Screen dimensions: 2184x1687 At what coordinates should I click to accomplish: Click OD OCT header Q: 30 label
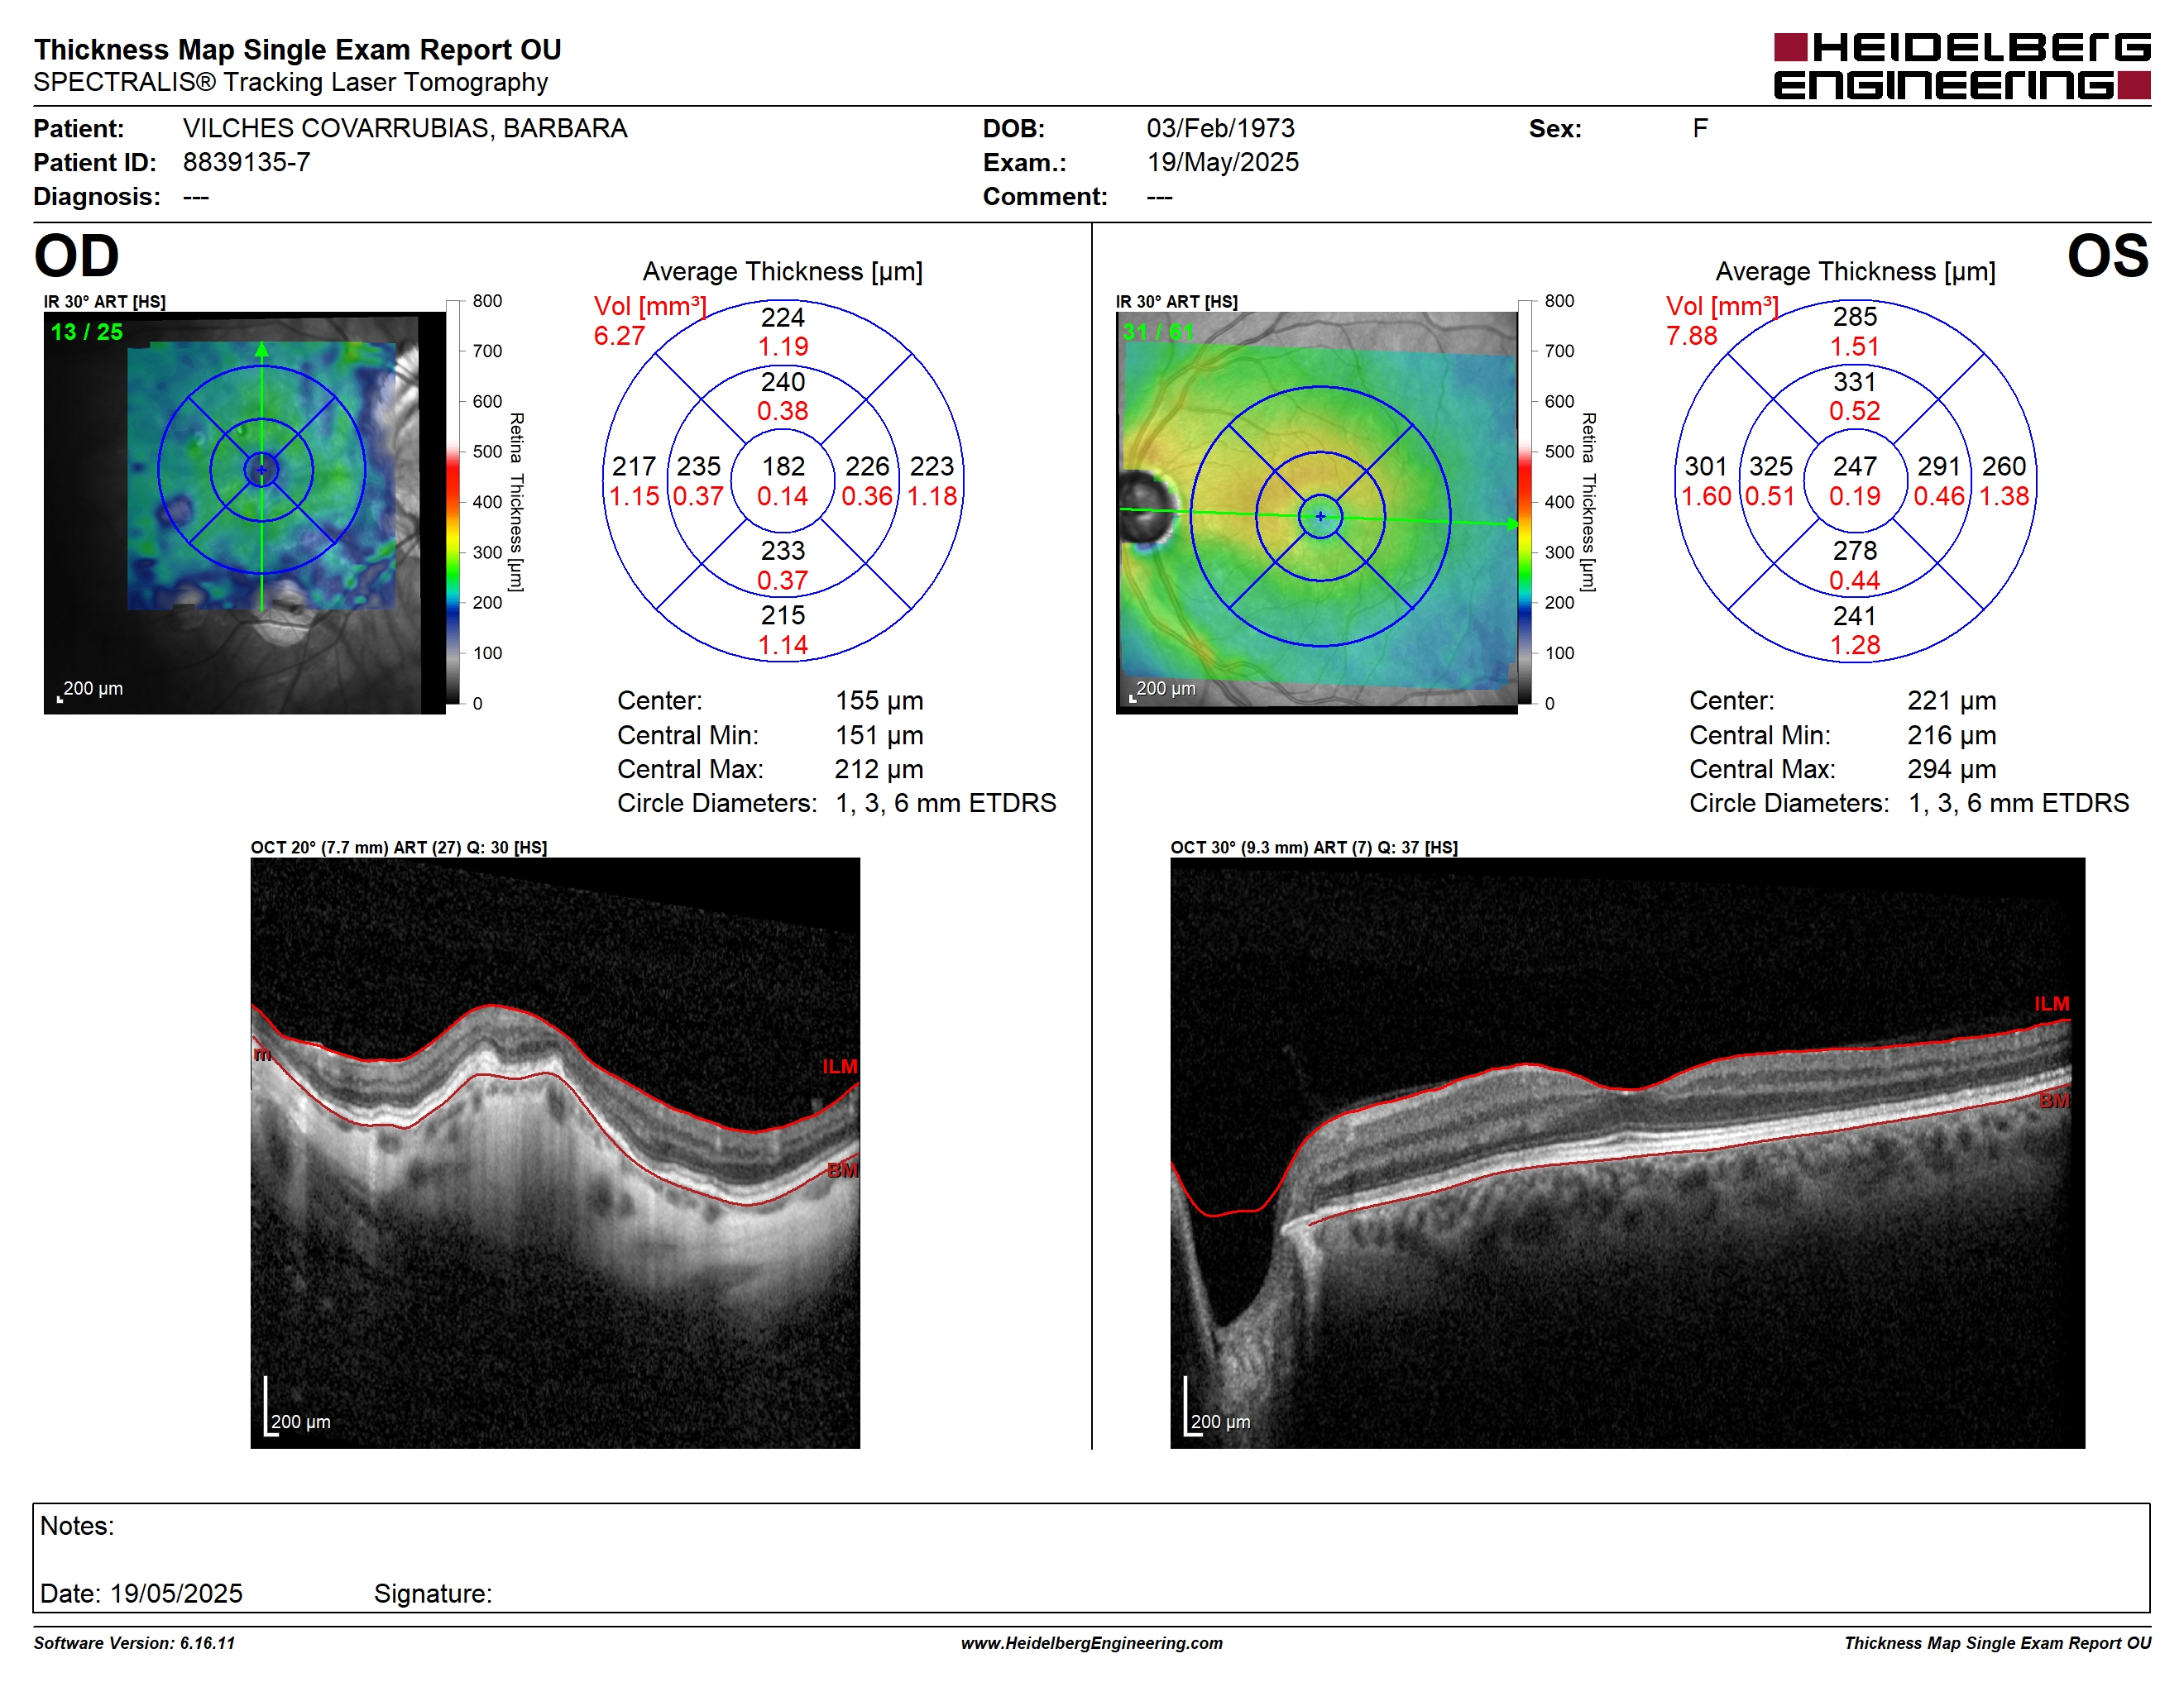pyautogui.click(x=488, y=848)
